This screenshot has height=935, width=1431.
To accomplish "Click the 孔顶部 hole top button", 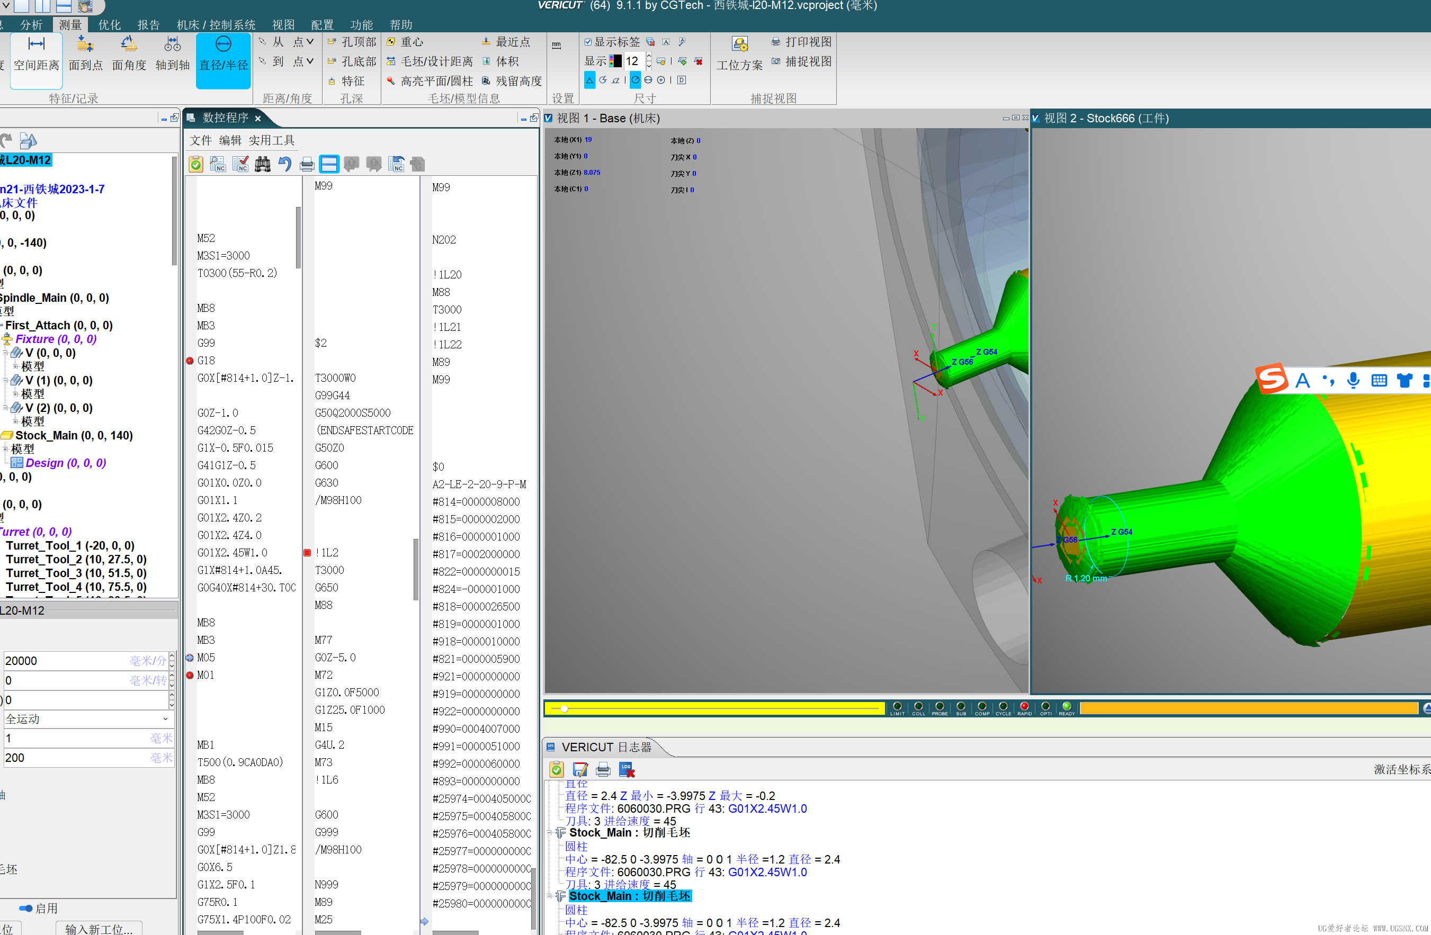I will point(352,41).
